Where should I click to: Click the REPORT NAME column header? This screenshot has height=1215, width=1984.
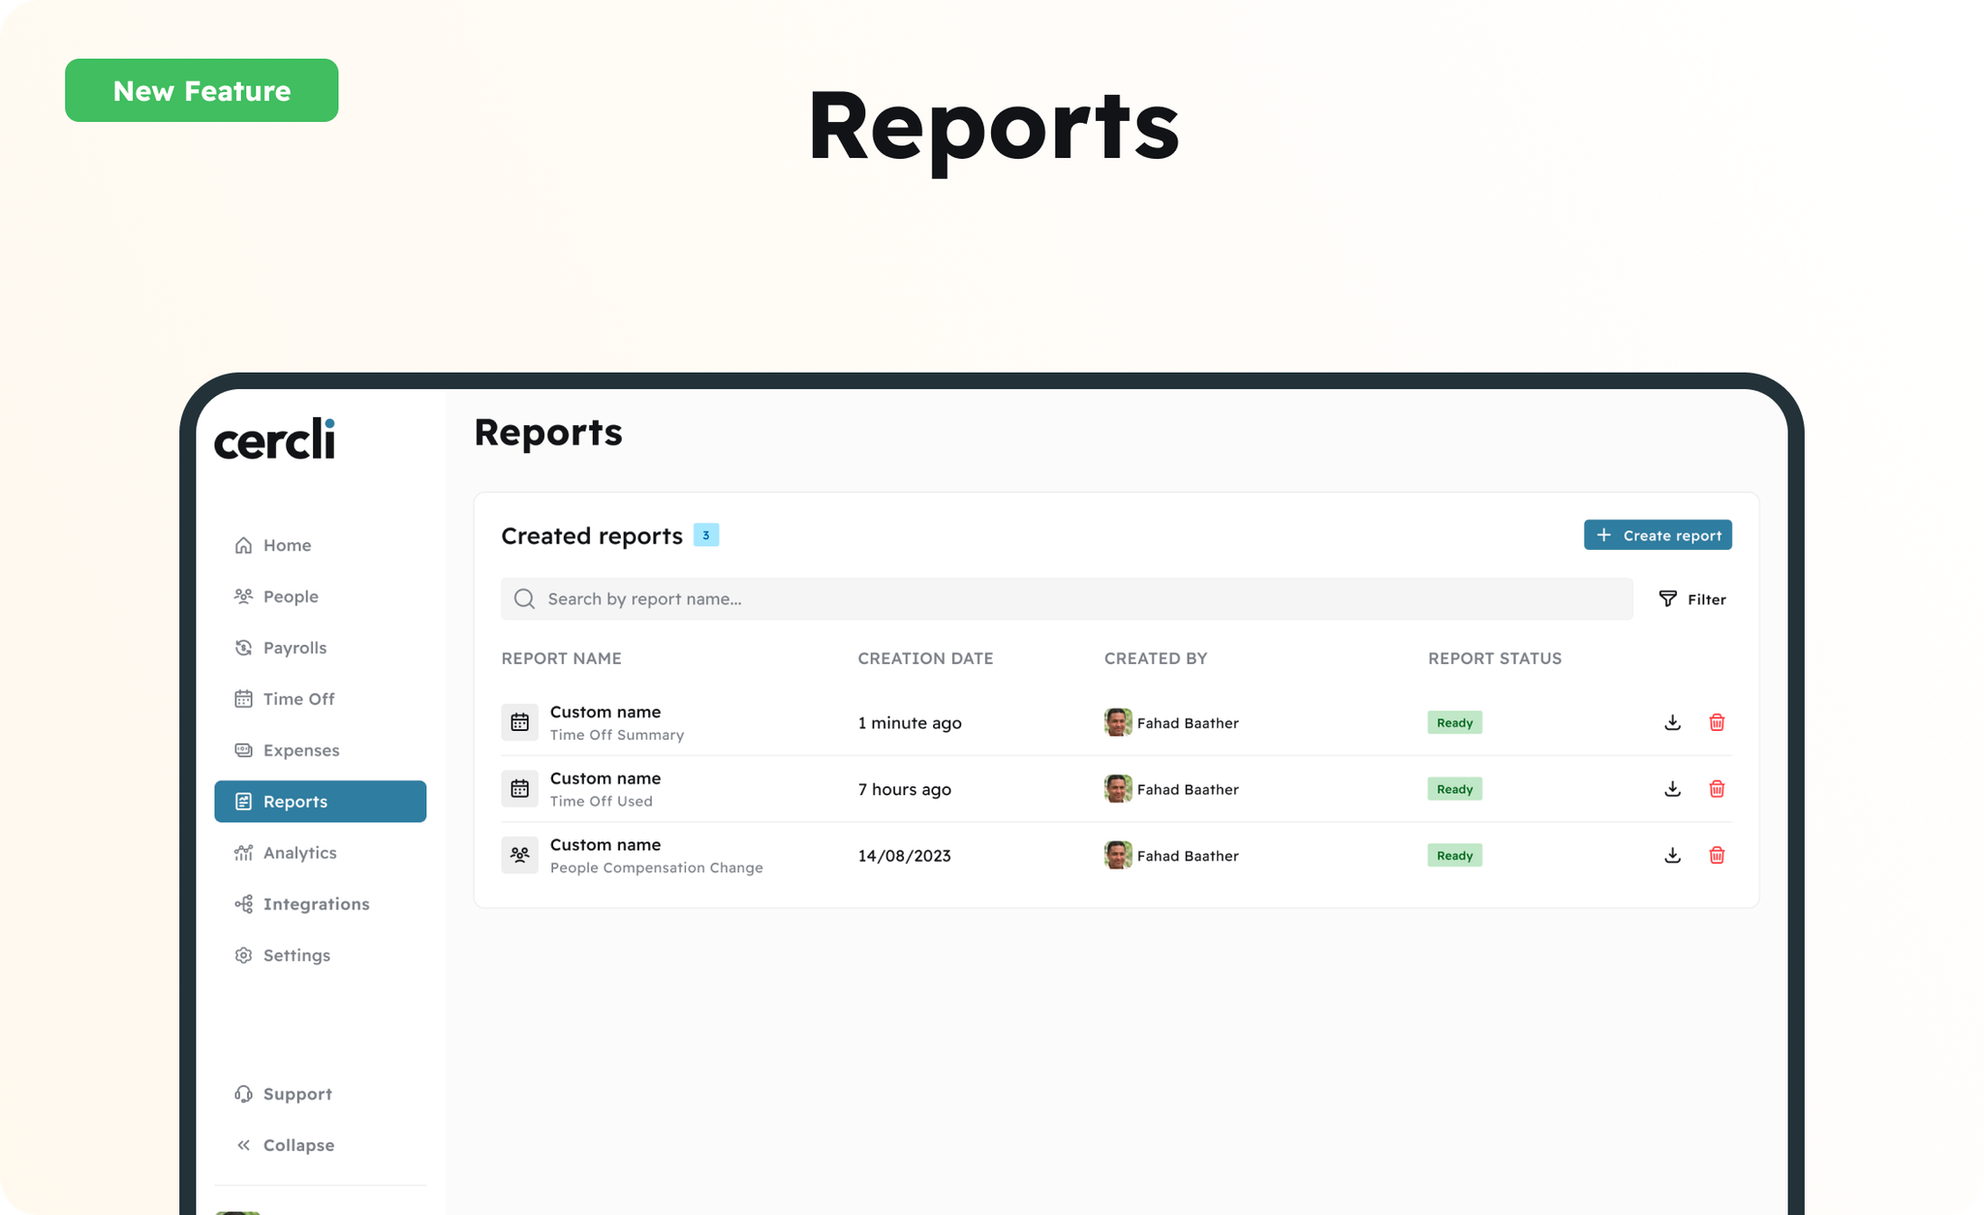pyautogui.click(x=561, y=658)
